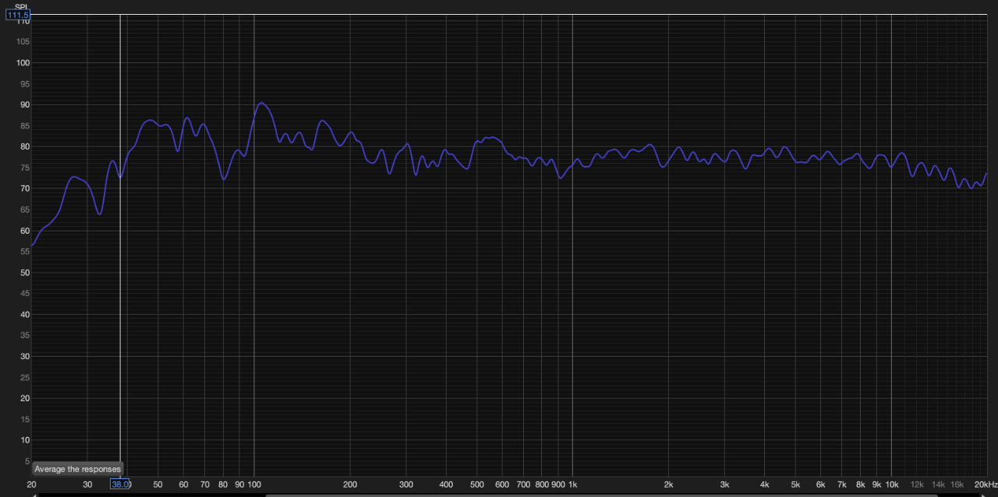998x497 pixels.
Task: Click the response curve peak near 100 Hz
Action: pos(261,103)
